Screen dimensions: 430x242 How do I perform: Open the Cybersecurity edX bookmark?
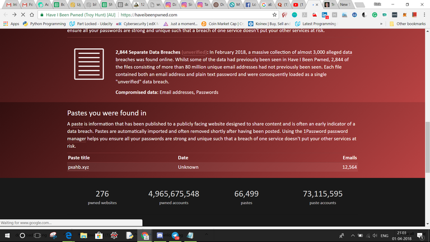point(138,24)
